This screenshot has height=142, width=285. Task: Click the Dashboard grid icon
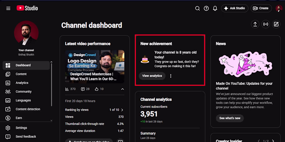(x=8, y=65)
